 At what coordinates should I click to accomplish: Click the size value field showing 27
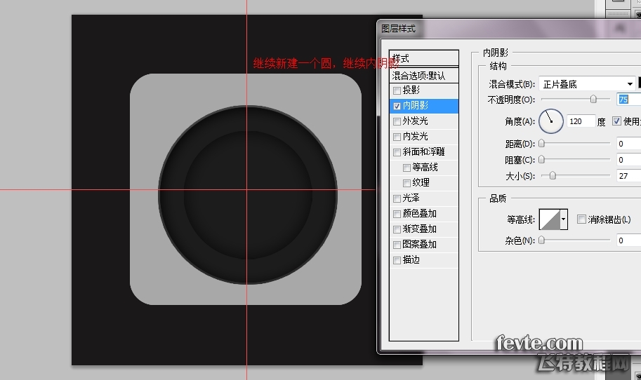[x=628, y=176]
